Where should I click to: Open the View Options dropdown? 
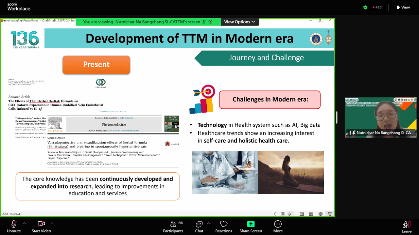(240, 22)
